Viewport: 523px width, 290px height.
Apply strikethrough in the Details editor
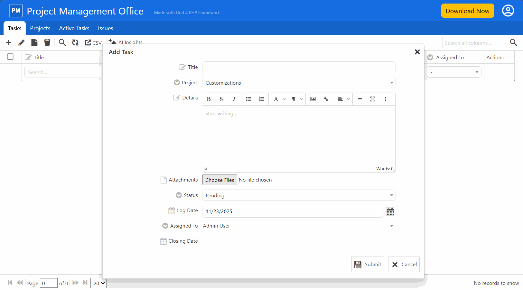221,99
